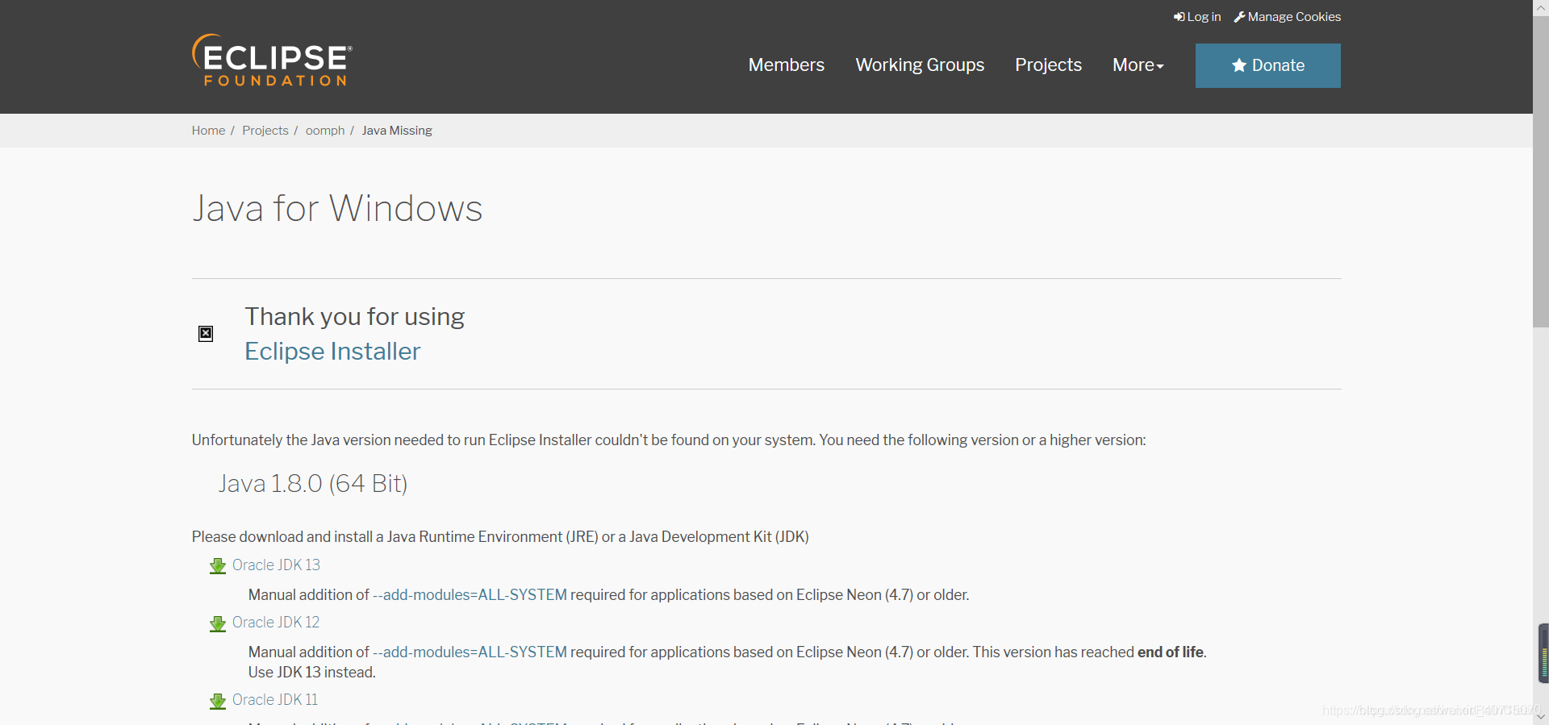The image size is (1549, 725).
Task: Click the 'Thank you for using' heading
Action: [x=355, y=317]
